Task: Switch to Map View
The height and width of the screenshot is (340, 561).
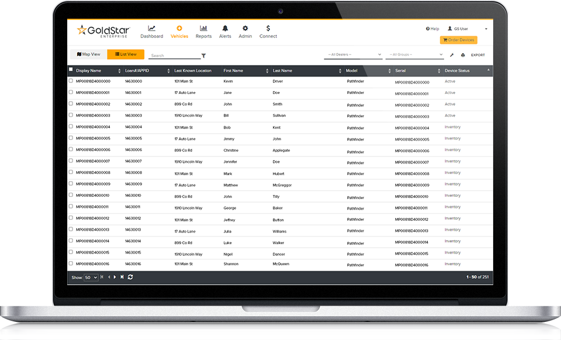Action: tap(88, 54)
